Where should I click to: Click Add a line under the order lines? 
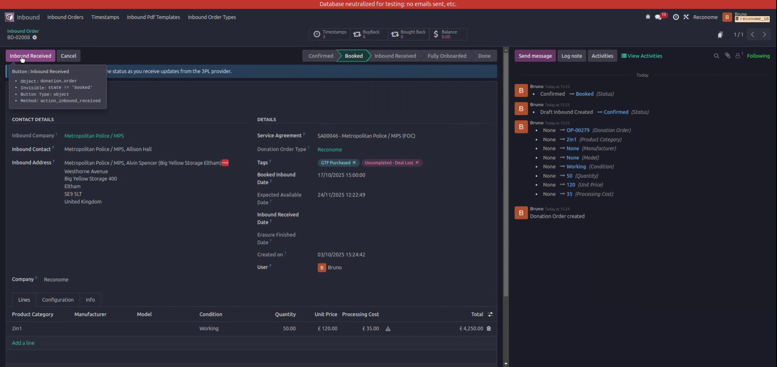point(23,342)
